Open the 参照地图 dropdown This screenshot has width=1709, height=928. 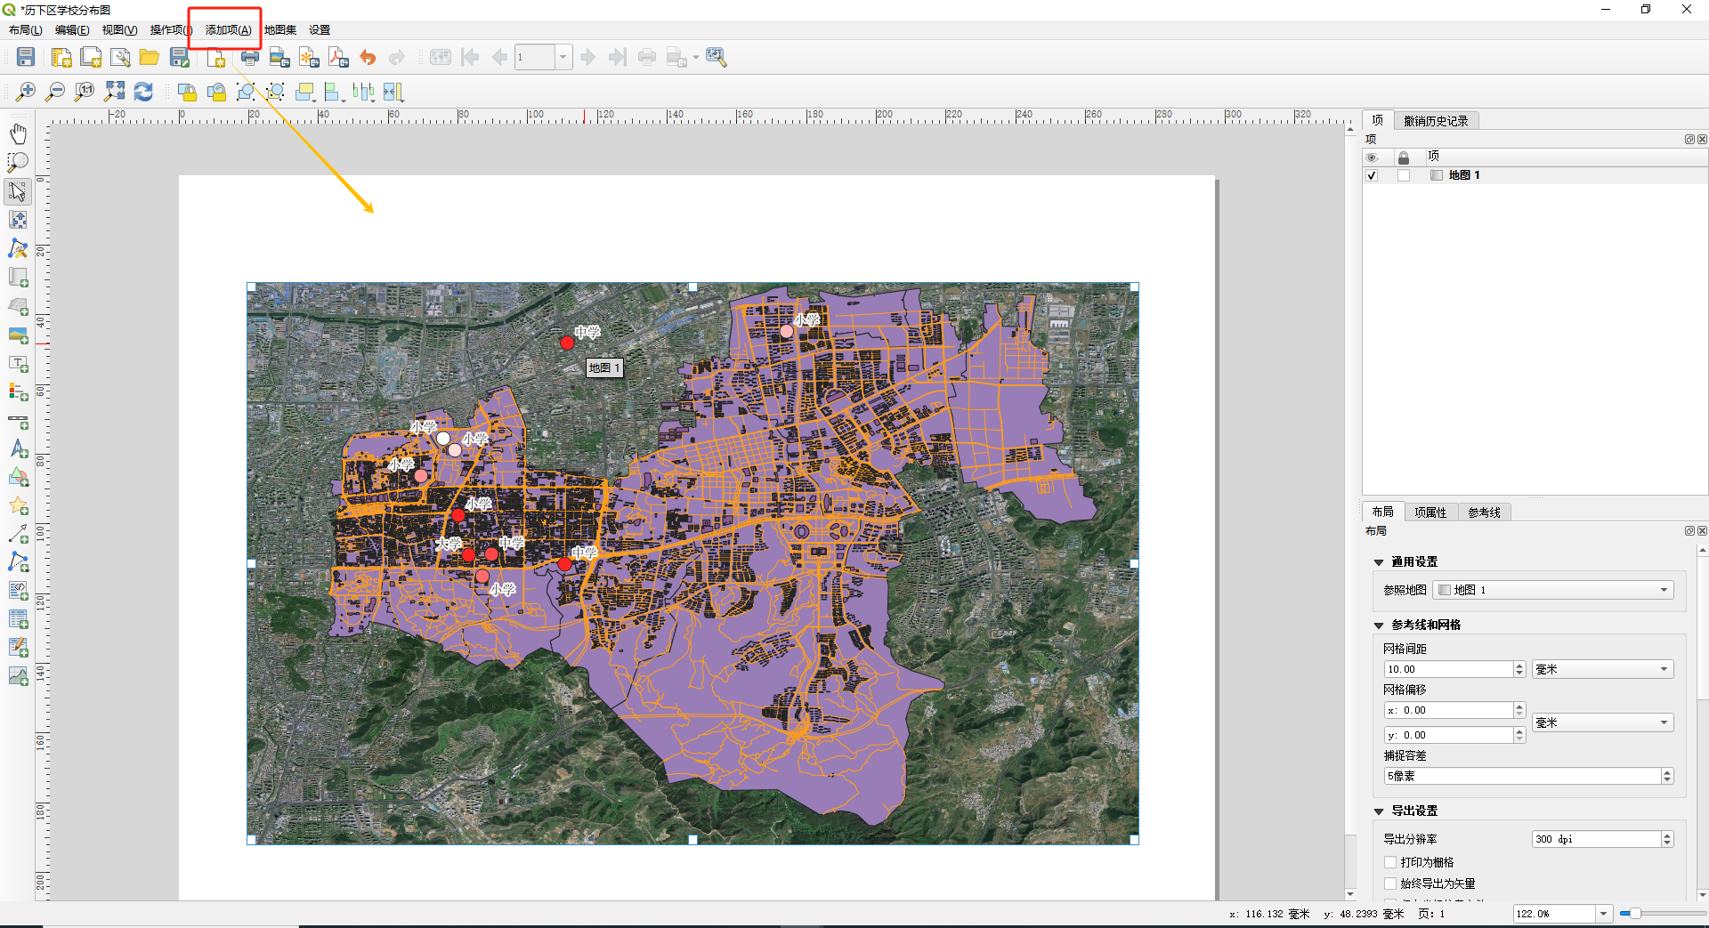(x=1553, y=590)
